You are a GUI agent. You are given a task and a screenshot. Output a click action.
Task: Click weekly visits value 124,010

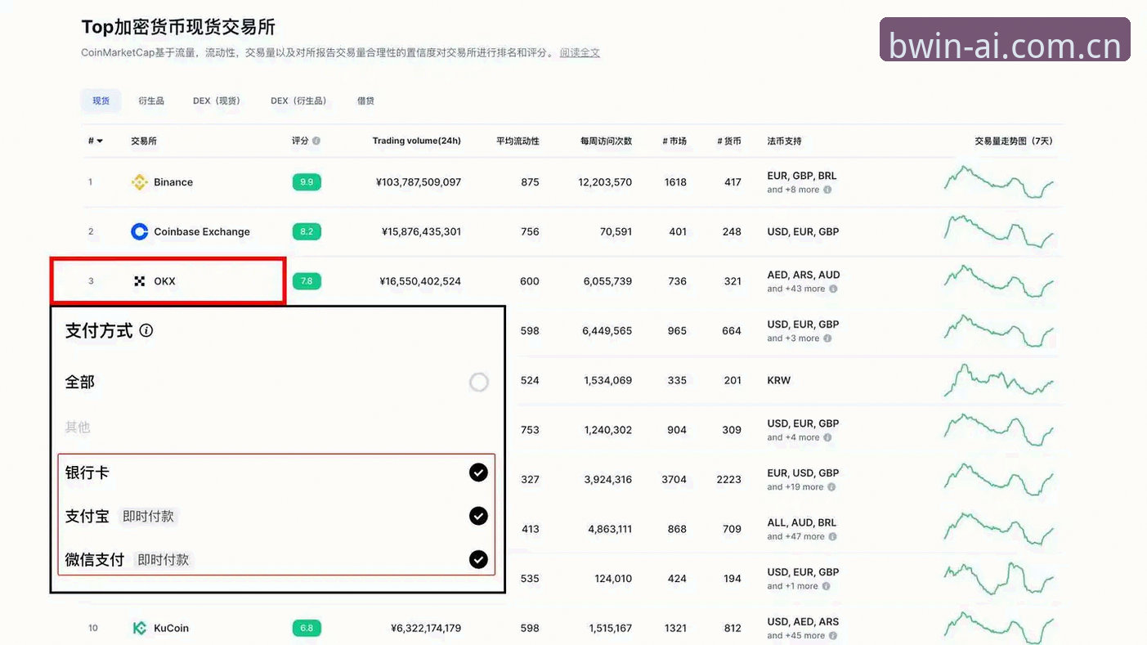coord(613,579)
